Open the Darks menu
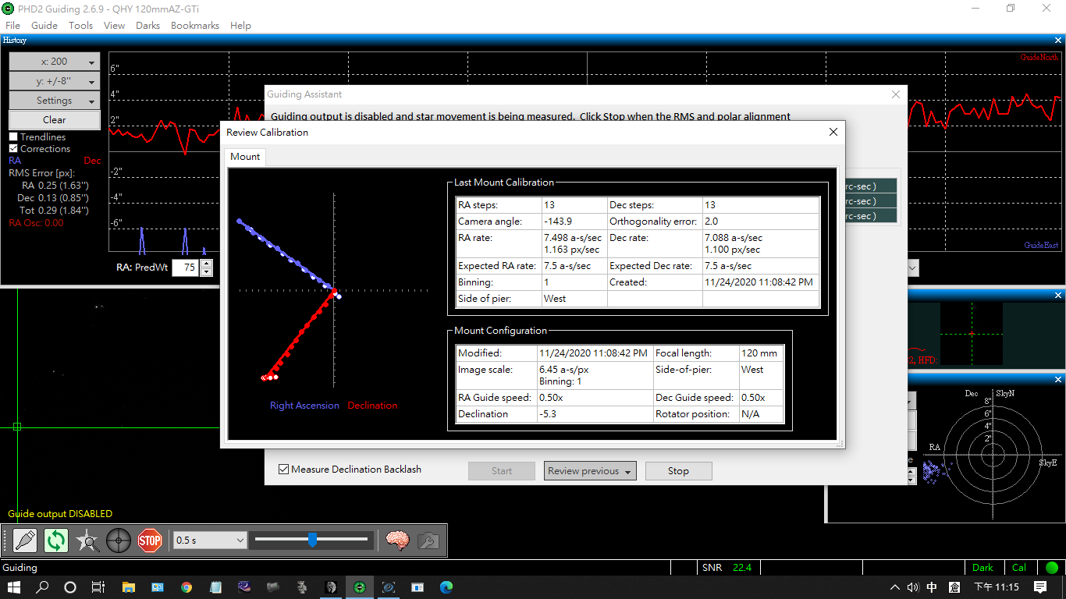The width and height of the screenshot is (1066, 599). [x=147, y=25]
